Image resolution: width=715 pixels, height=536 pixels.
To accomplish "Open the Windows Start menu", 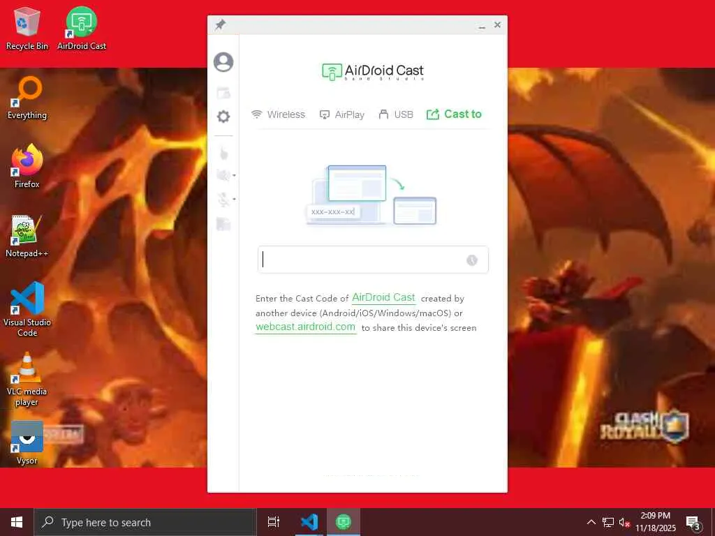I will pyautogui.click(x=17, y=522).
